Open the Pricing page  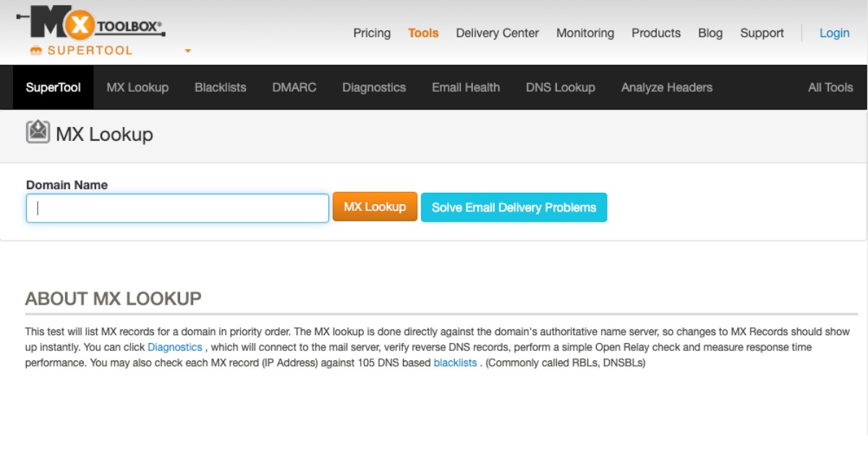tap(372, 33)
